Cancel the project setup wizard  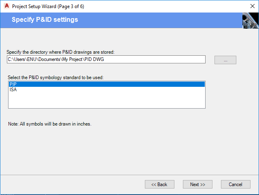236,184
